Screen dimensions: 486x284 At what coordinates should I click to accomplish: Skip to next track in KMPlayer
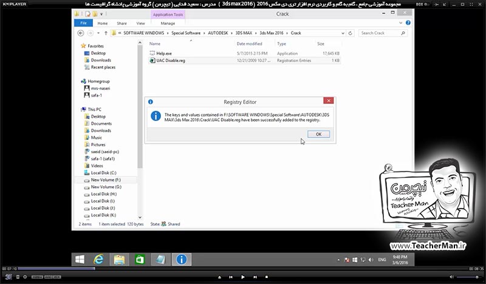255,277
